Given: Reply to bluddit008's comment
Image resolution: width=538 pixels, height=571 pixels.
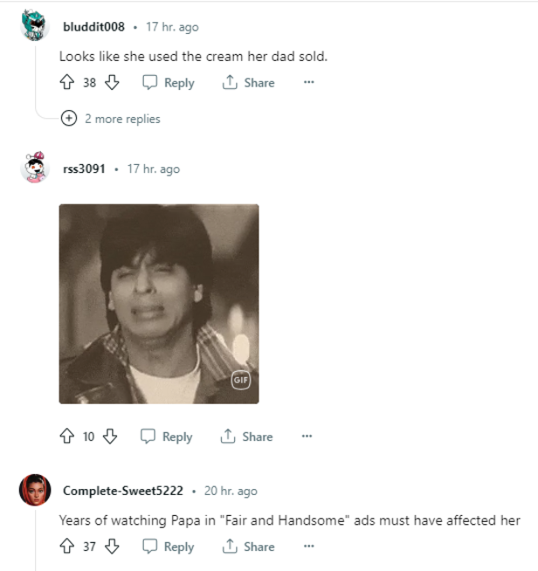Looking at the screenshot, I should coord(169,83).
